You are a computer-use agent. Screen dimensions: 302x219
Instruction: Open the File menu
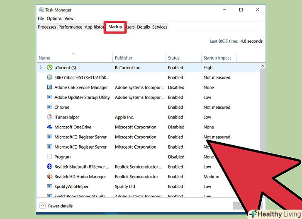pos(41,19)
